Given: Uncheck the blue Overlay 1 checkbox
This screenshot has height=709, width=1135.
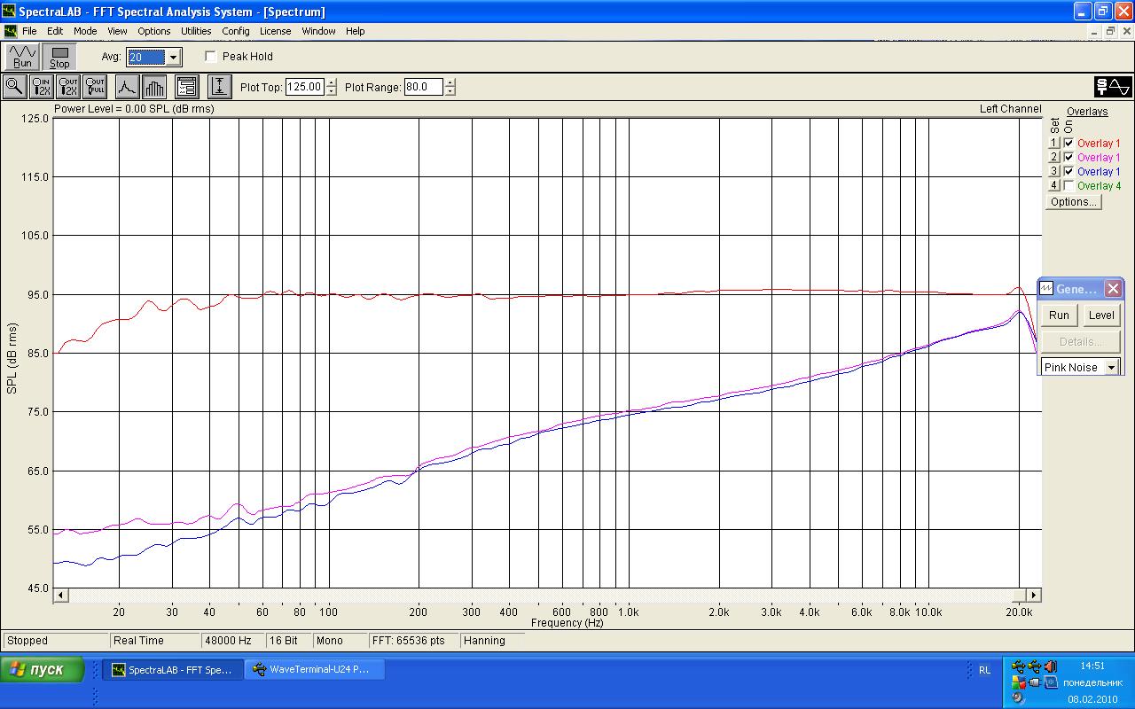Looking at the screenshot, I should 1068,172.
